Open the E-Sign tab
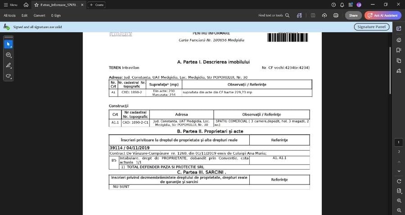The width and height of the screenshot is (405, 215). pyautogui.click(x=56, y=15)
